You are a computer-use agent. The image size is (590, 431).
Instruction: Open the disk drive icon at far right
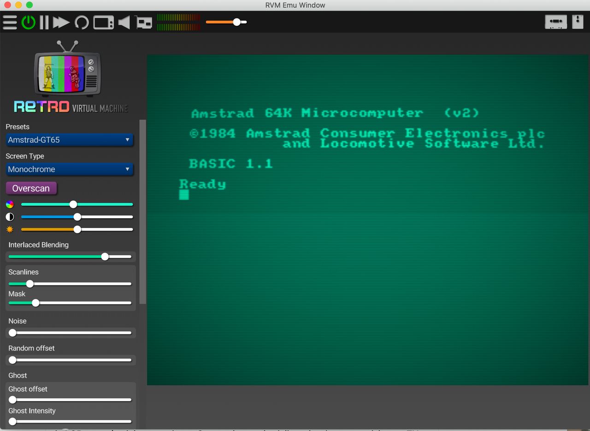578,22
